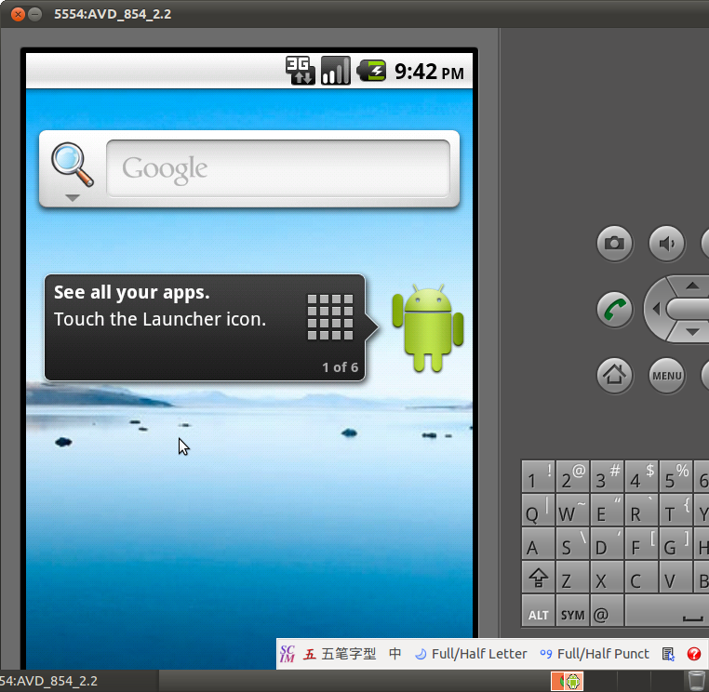This screenshot has width=709, height=692.
Task: Click the V key on emulator keyboard
Action: coord(676,577)
